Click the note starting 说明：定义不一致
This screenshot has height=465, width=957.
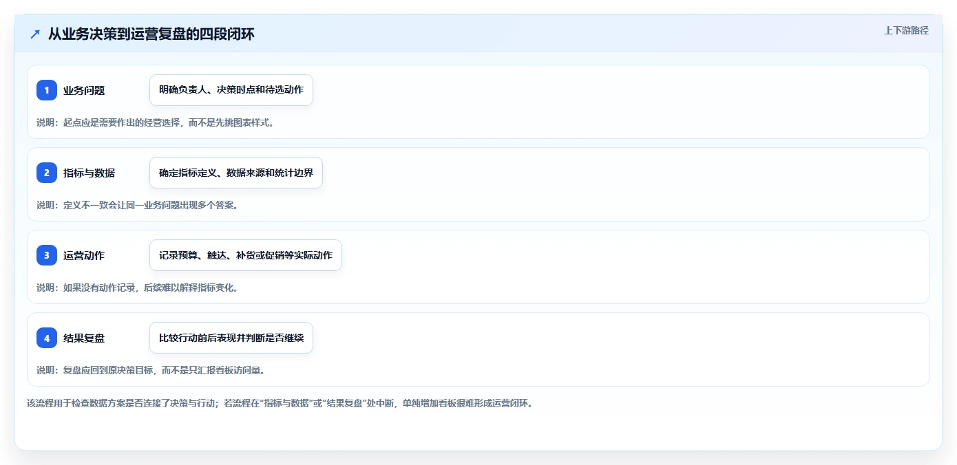click(x=137, y=205)
